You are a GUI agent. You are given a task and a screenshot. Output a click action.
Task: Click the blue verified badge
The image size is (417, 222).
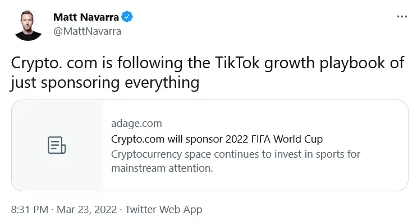[x=127, y=17]
